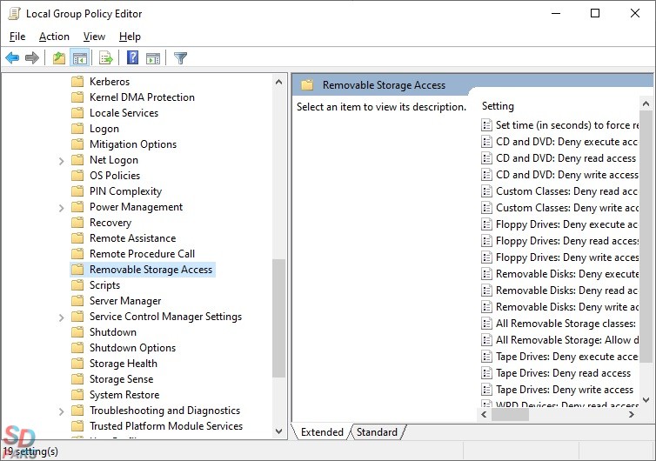656x461 pixels.
Task: Switch to the Extended tab
Action: (322, 432)
